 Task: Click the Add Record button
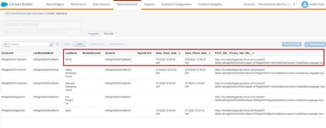315,44
